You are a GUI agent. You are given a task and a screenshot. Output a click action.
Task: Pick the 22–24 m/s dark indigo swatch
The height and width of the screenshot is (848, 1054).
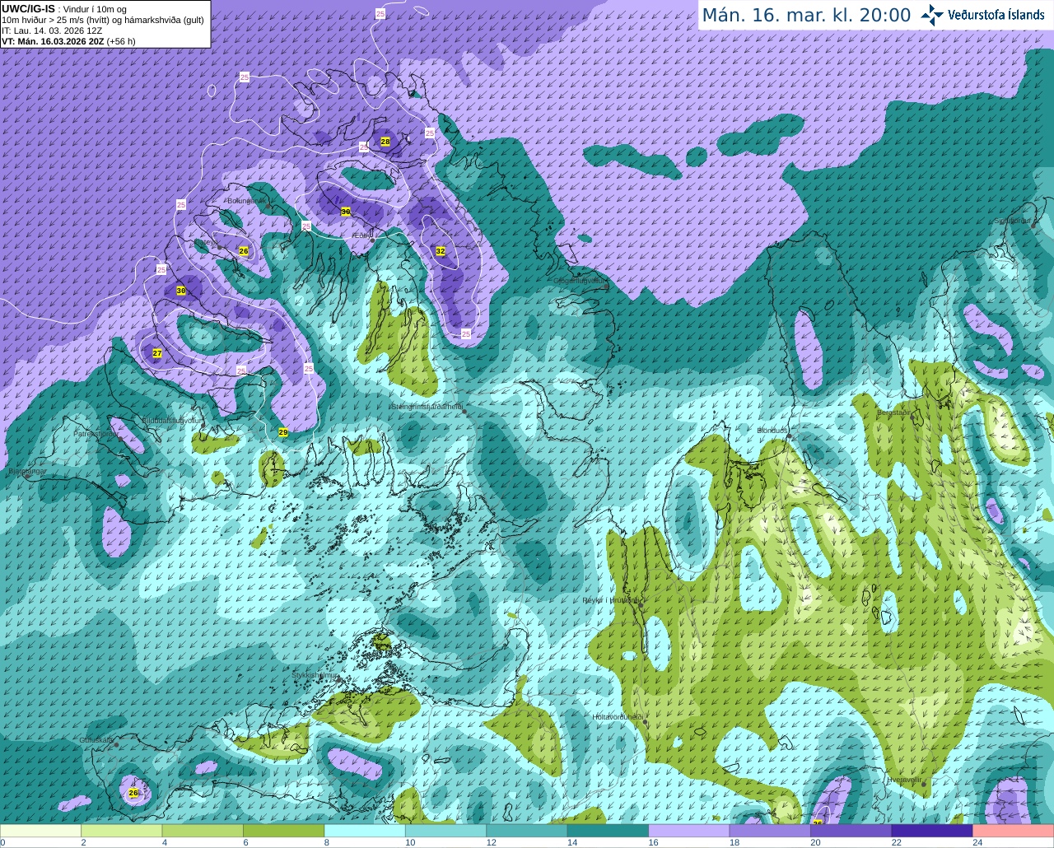(932, 831)
